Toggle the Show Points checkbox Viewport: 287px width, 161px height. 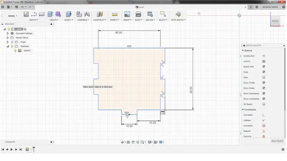tap(264, 88)
